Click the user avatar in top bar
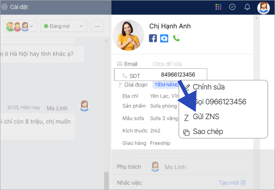The height and width of the screenshot is (190, 275). tap(263, 7)
